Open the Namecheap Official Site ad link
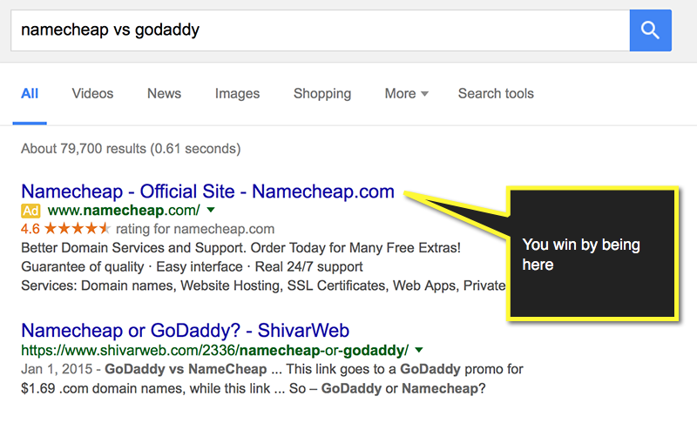This screenshot has width=697, height=423. click(207, 191)
